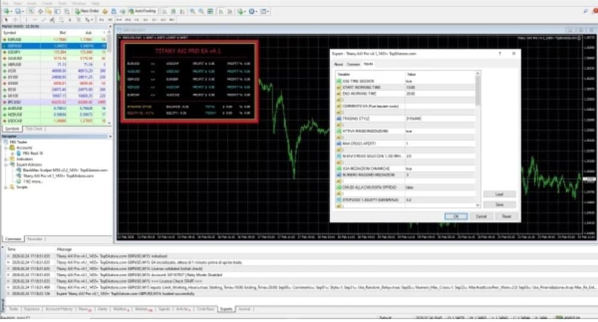Viewport: 598px width, 322px height.
Task: Click the Load button in dialog
Action: tap(499, 195)
